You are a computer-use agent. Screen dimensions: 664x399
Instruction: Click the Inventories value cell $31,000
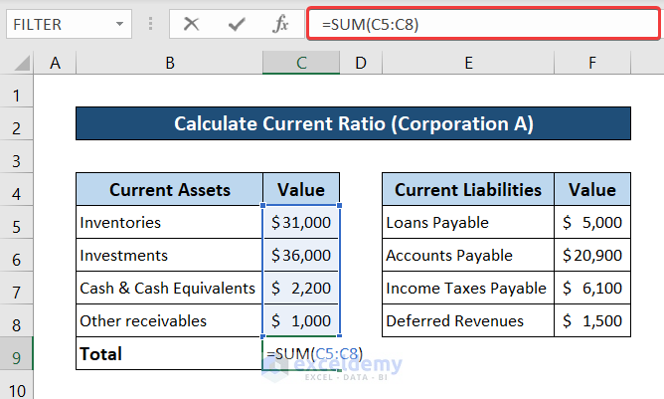click(301, 223)
